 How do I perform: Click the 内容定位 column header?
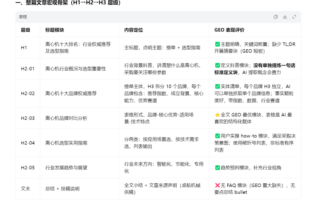[x=133, y=30]
